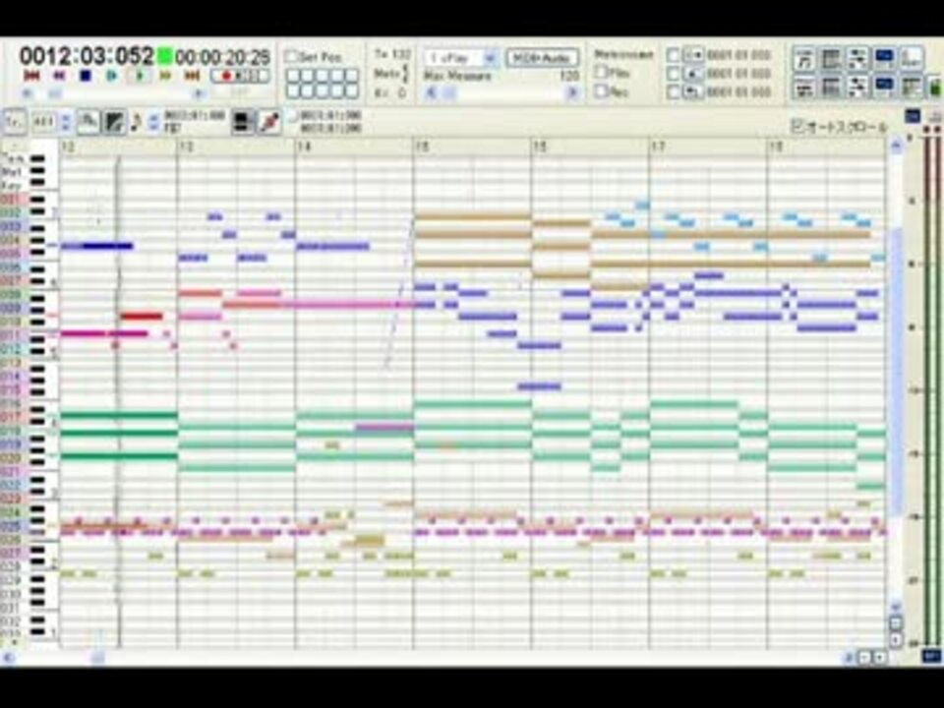Jump to song end with orange skip icon
Screen dimensions: 944x708
tap(192, 76)
